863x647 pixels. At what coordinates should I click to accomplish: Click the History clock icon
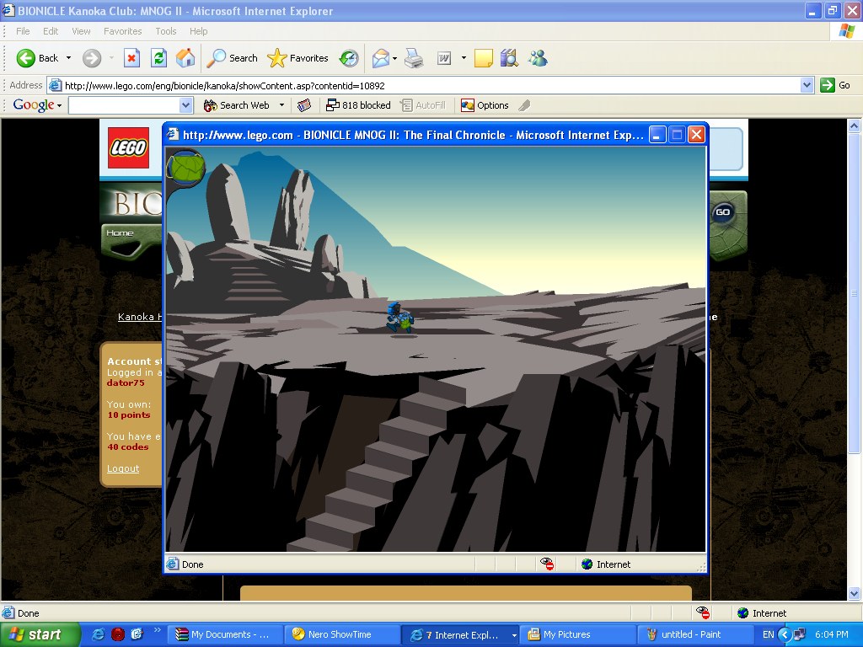(x=349, y=58)
